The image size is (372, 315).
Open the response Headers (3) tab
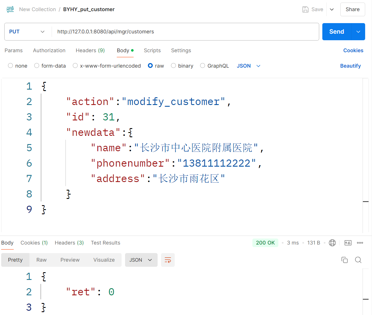coord(69,243)
